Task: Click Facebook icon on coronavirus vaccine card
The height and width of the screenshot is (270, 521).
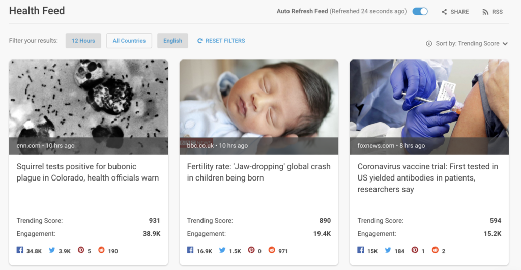Action: (361, 250)
